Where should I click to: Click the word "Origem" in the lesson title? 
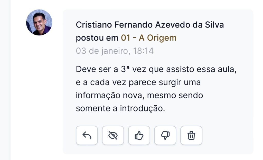coord(165,38)
